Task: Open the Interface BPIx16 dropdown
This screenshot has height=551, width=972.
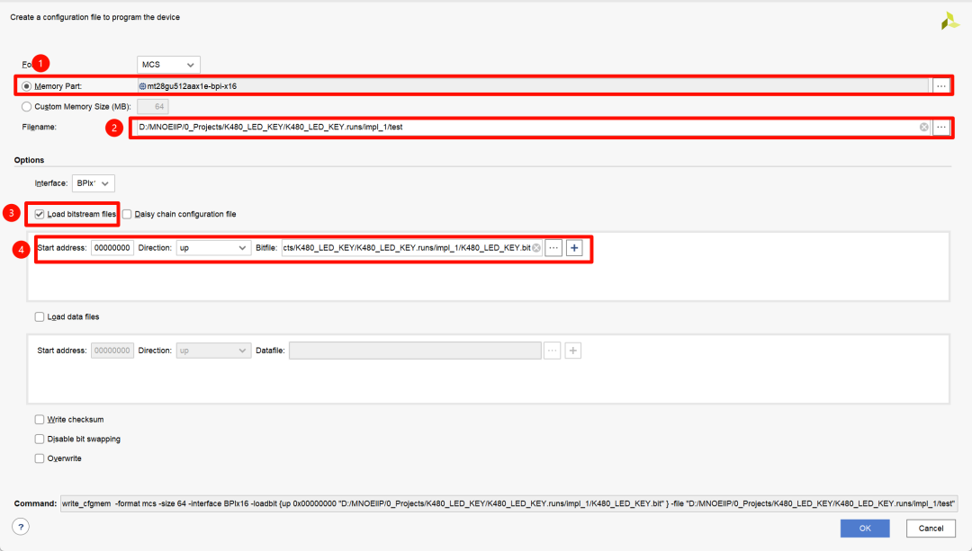Action: point(94,183)
